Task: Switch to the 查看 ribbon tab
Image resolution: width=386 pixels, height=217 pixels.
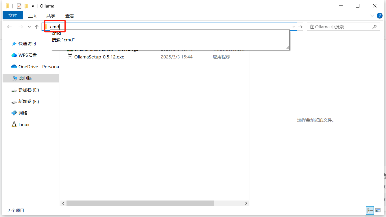Action: (x=70, y=16)
